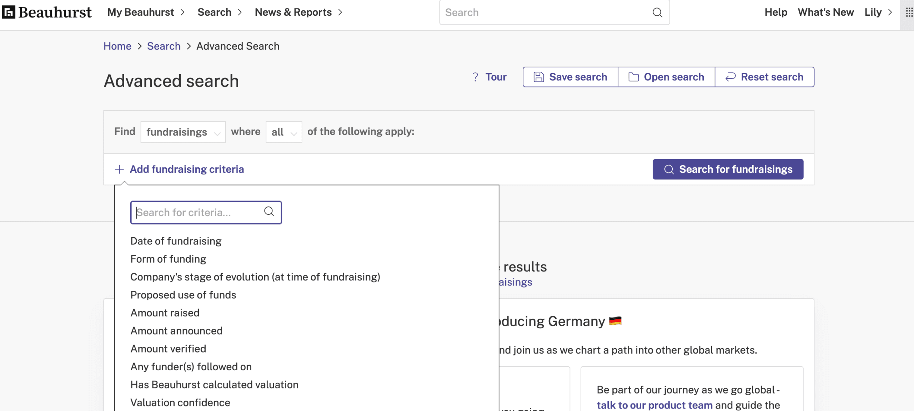Click the Reset search button
The height and width of the screenshot is (411, 914).
coord(765,77)
